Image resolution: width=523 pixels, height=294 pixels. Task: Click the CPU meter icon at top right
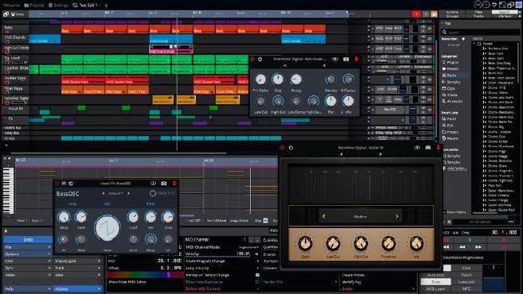(478, 5)
